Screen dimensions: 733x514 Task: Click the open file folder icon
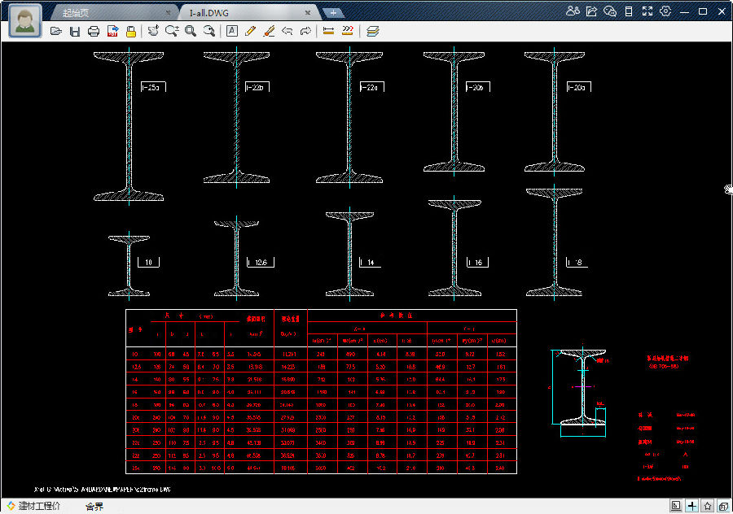pyautogui.click(x=56, y=32)
